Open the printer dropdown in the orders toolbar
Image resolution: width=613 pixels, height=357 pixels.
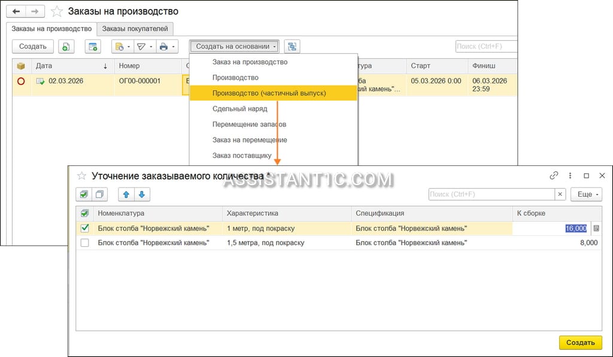pos(168,47)
